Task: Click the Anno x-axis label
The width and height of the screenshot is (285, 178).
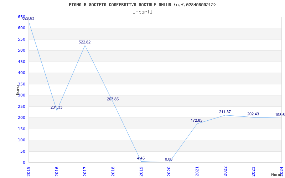Action: click(x=277, y=174)
